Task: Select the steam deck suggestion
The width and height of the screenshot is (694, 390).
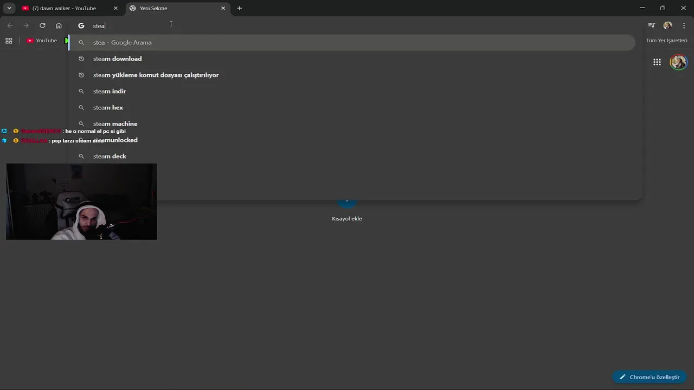Action: 352,156
